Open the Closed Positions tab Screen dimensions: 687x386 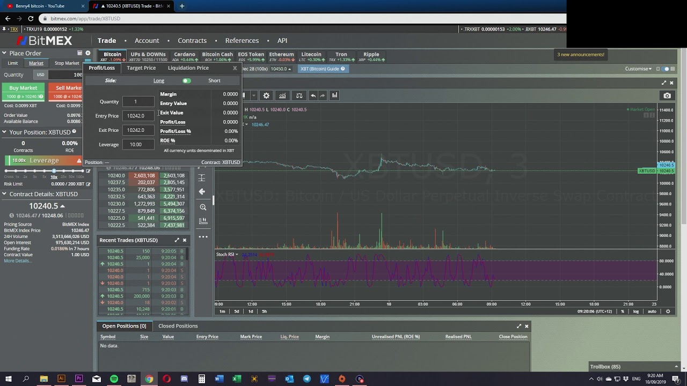point(178,326)
